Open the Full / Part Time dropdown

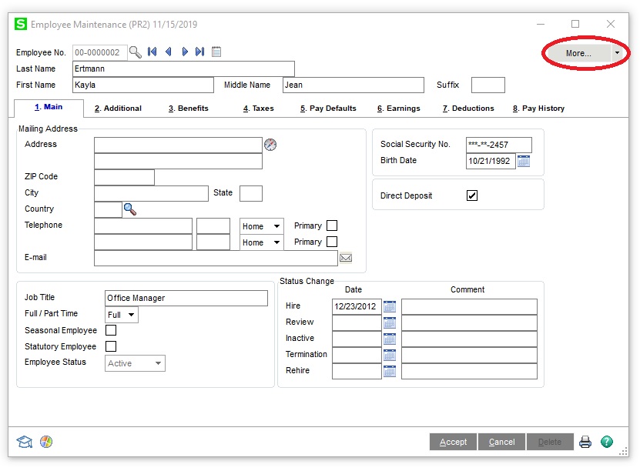click(x=132, y=315)
